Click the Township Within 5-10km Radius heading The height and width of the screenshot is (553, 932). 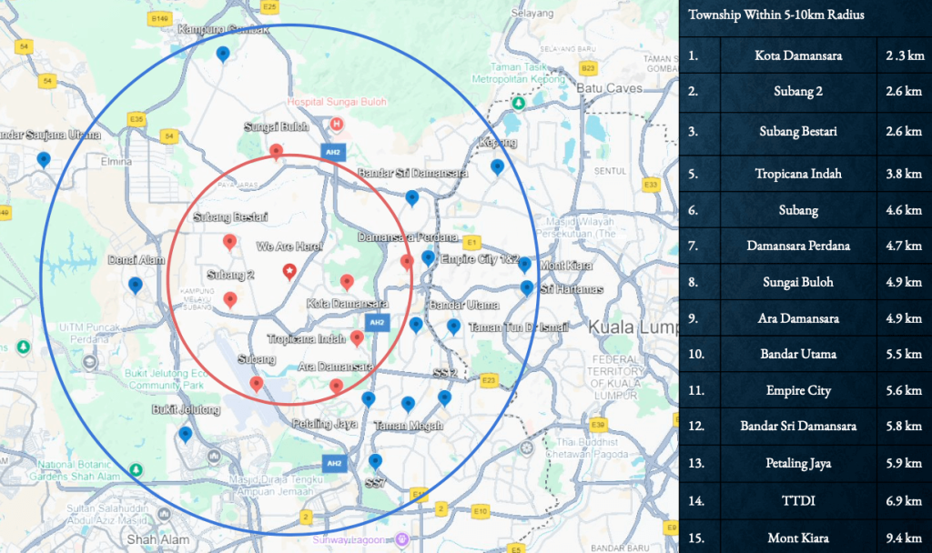(x=775, y=15)
